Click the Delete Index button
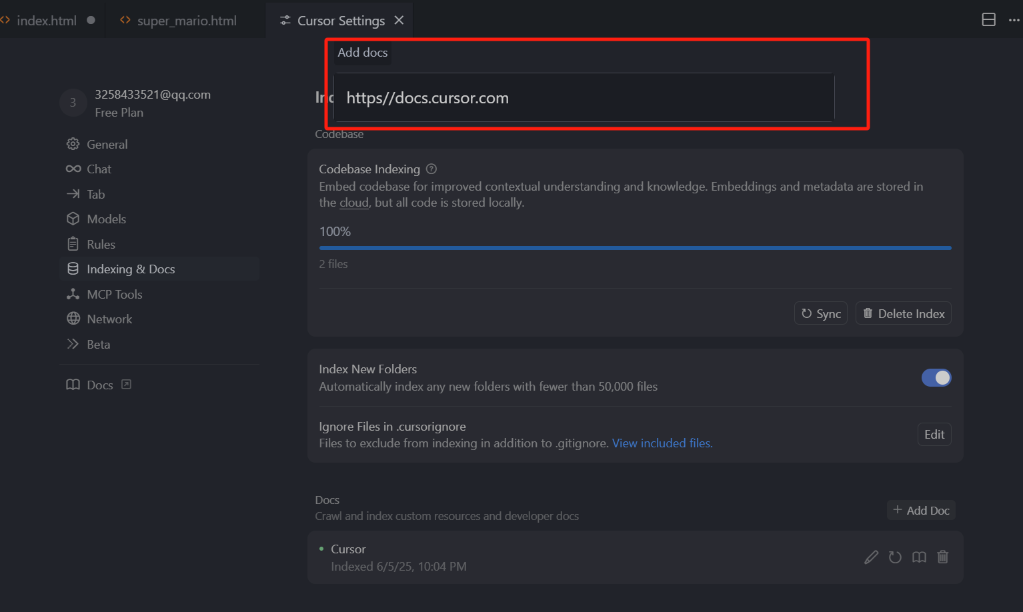Viewport: 1023px width, 612px height. click(x=903, y=313)
